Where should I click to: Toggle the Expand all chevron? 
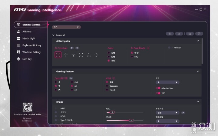53,35
